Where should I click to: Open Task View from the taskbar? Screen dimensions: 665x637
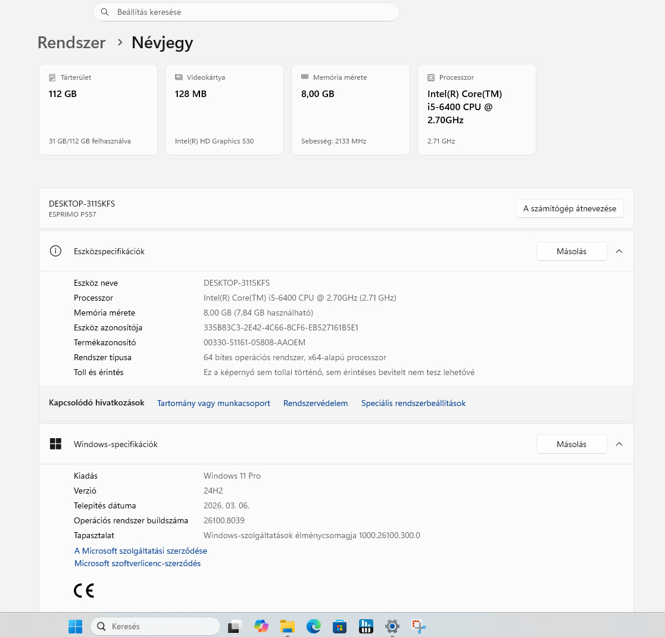(x=235, y=626)
